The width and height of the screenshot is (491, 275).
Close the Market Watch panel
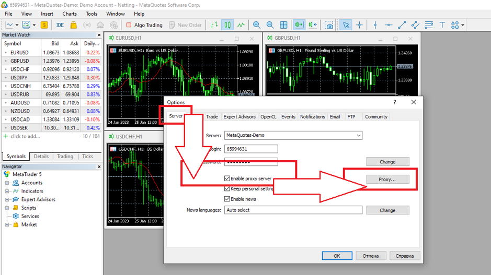[x=99, y=35]
